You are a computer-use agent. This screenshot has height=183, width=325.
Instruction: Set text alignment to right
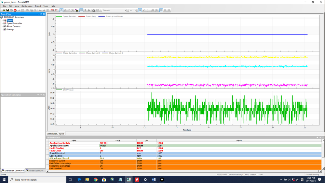point(169,10)
